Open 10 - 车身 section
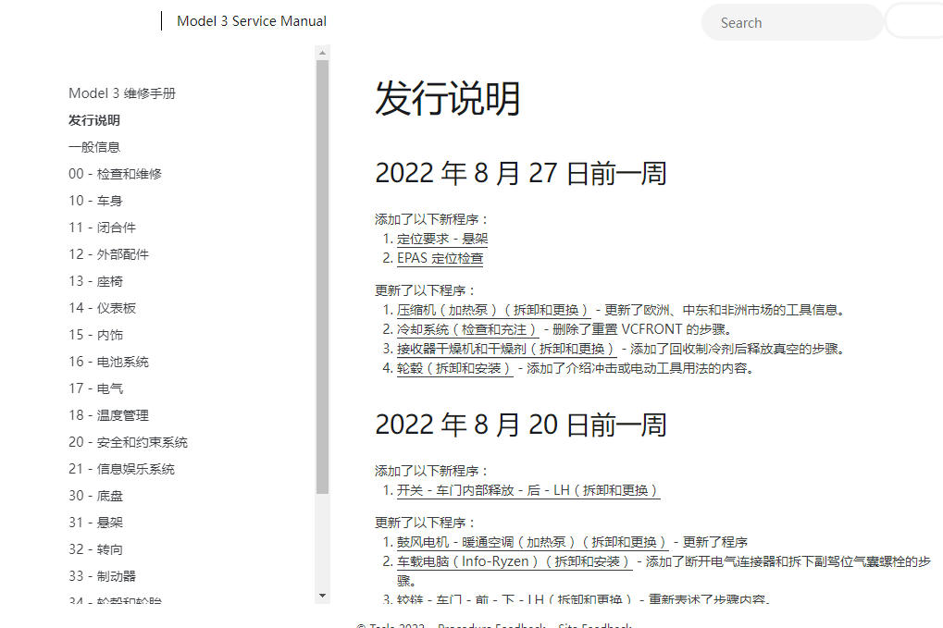 [x=95, y=201]
